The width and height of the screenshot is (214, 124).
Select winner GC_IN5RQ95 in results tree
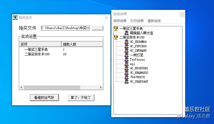138,51
